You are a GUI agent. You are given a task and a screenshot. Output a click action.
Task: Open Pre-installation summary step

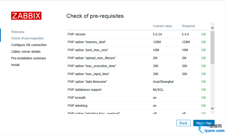click(29, 58)
